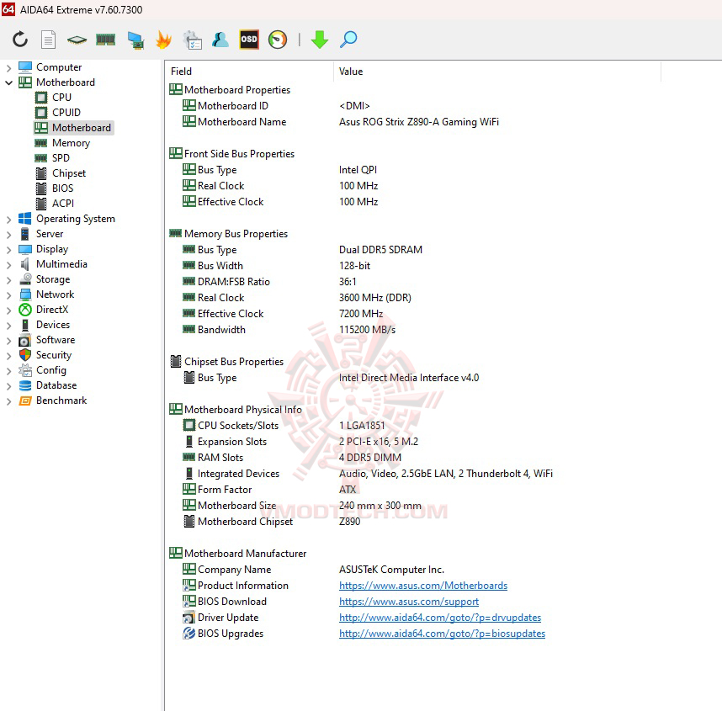Click the Intel QPI value
The width and height of the screenshot is (722, 711).
point(358,170)
